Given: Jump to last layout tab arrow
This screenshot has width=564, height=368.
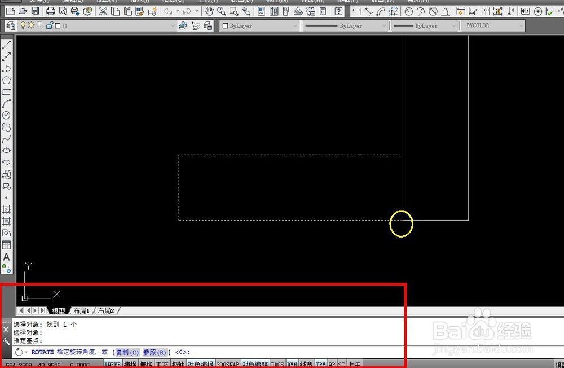Looking at the screenshot, I should point(43,310).
